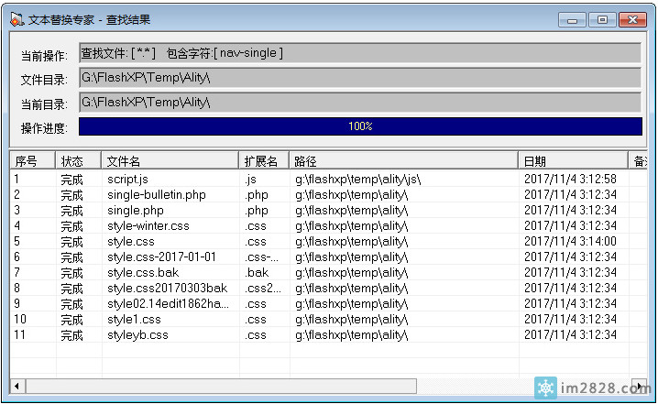Select script.js row in results
The height and width of the screenshot is (404, 658).
tap(127, 179)
